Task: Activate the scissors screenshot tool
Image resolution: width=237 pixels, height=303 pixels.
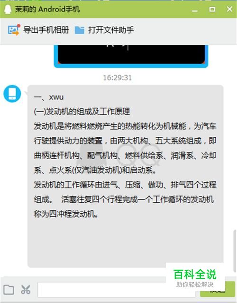Action: [26, 289]
